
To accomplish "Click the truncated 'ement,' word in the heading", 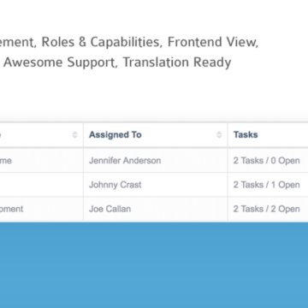I will [x=17, y=43].
